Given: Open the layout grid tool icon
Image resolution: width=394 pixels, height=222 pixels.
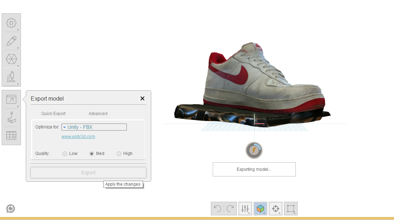Looking at the screenshot, I should pyautogui.click(x=11, y=136).
